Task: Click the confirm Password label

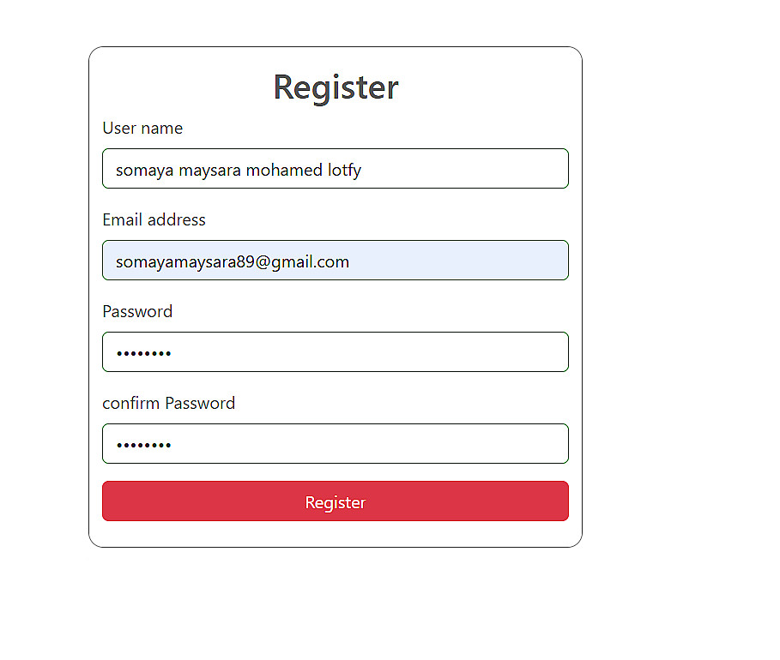Action: tap(169, 403)
